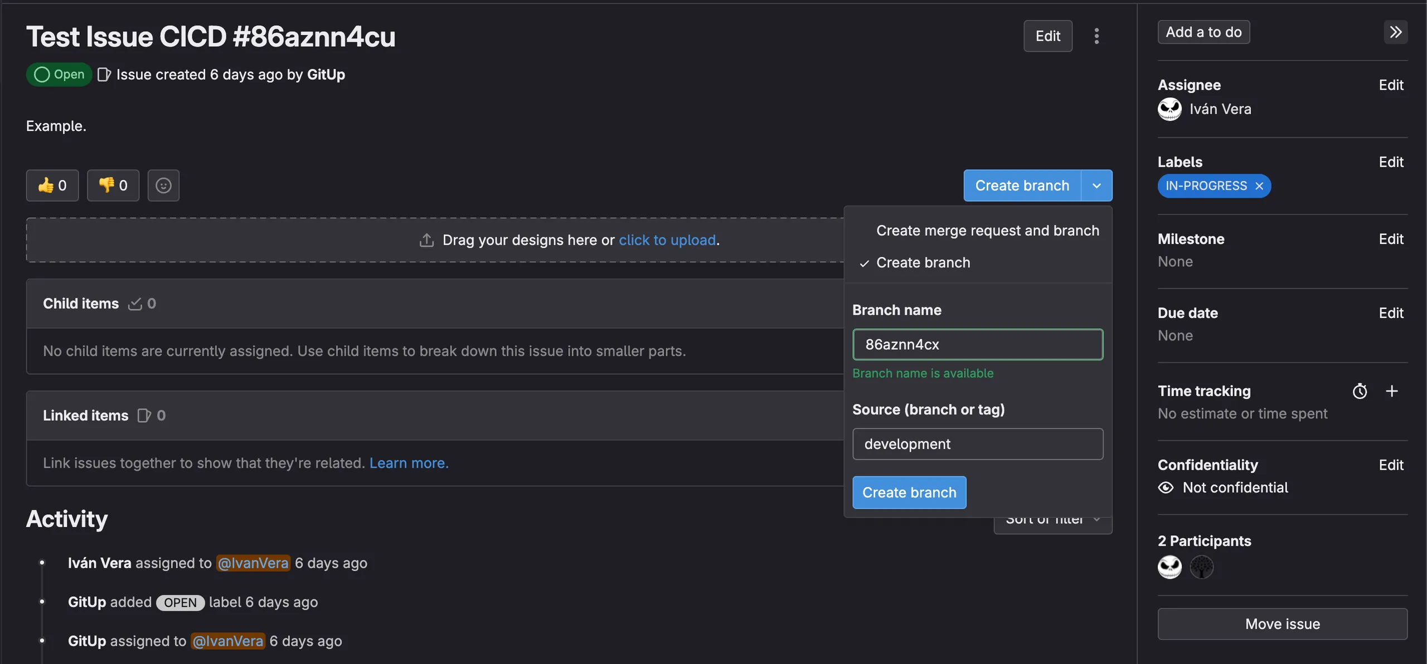Screen dimensions: 1427x664
Task: Click the issue title Test Issue CICD
Action: (211, 37)
